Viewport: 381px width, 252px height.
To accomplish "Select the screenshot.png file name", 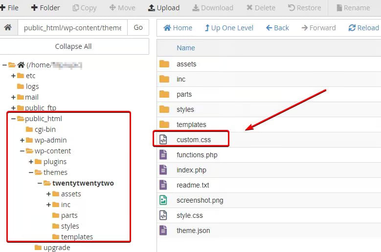I will pos(200,200).
